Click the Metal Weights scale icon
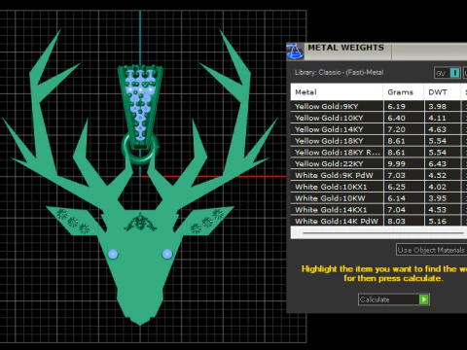This screenshot has height=350, width=467. point(295,52)
